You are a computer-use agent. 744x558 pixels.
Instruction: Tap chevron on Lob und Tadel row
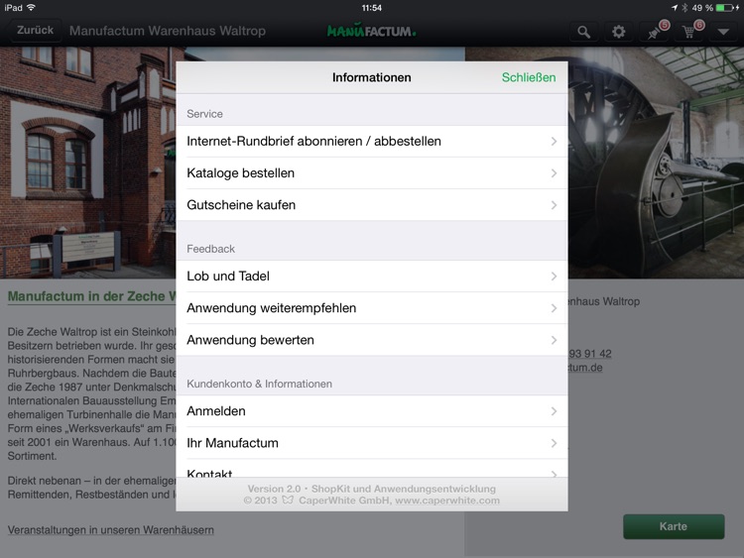pos(554,276)
